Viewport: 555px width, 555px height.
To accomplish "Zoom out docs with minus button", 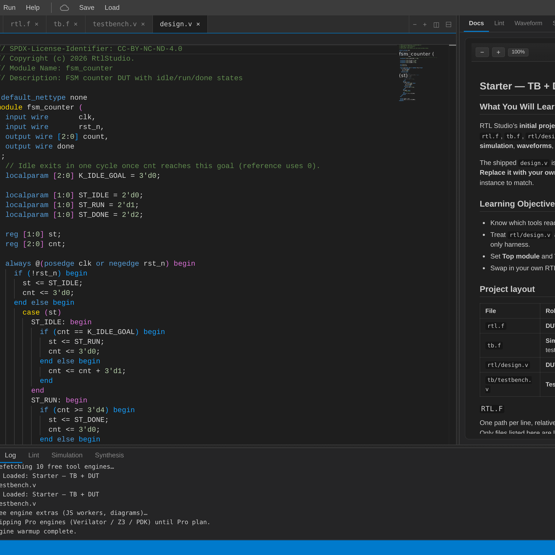I will point(482,52).
